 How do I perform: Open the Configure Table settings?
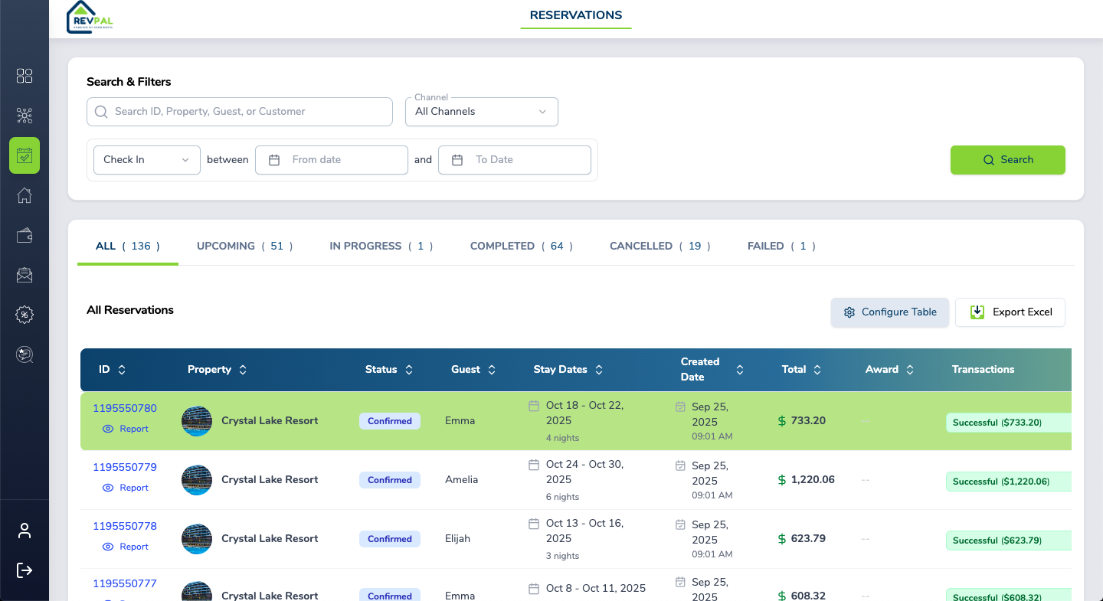[889, 312]
